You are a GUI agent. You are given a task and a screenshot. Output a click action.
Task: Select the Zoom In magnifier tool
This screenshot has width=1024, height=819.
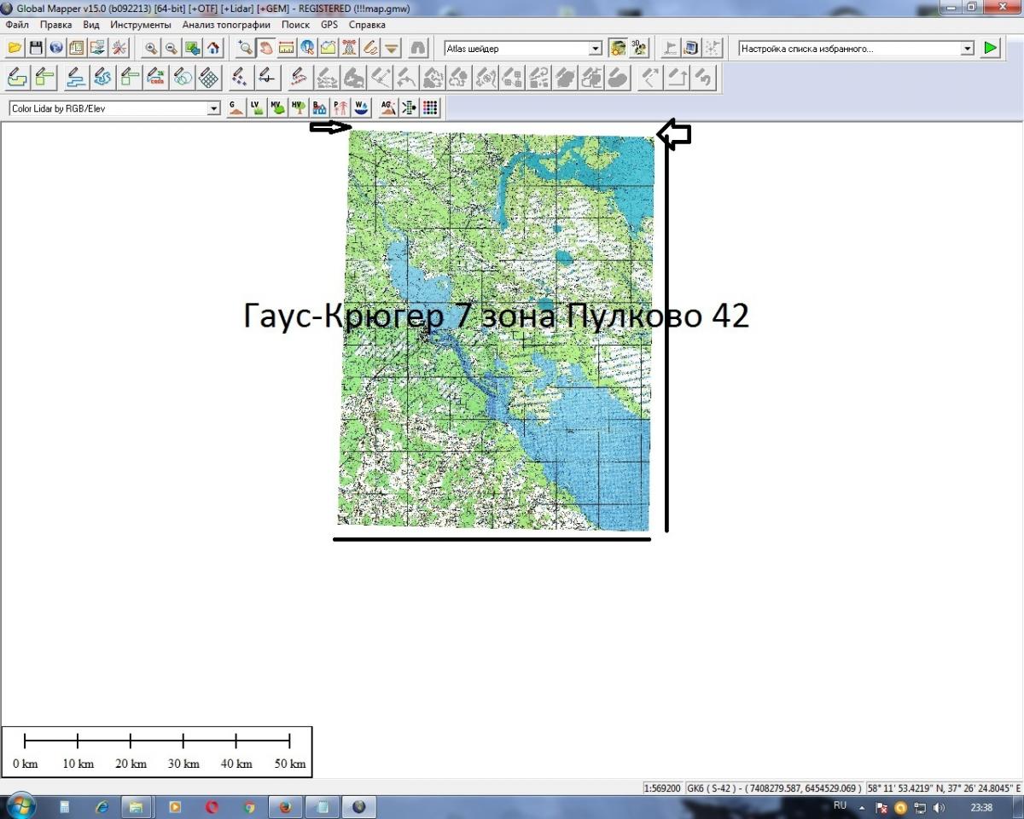point(151,49)
